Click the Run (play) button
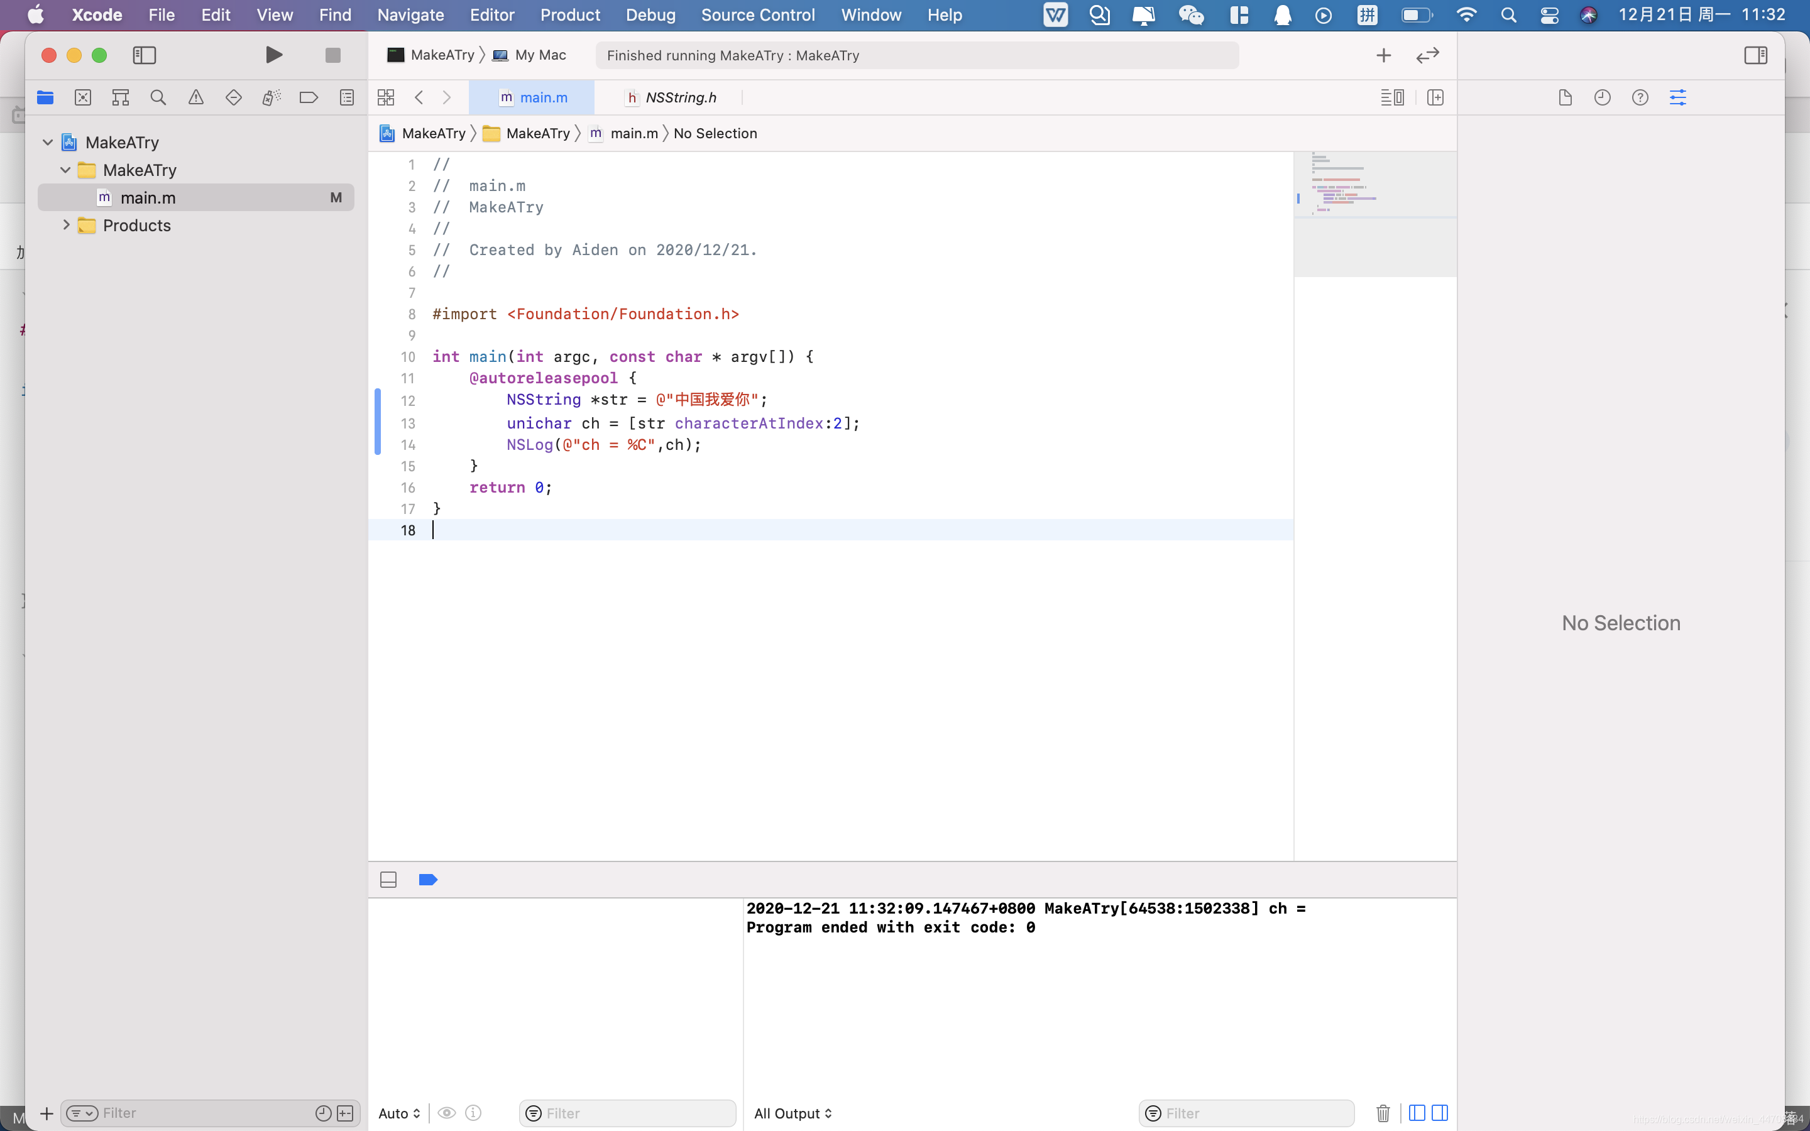This screenshot has width=1810, height=1131. click(274, 55)
